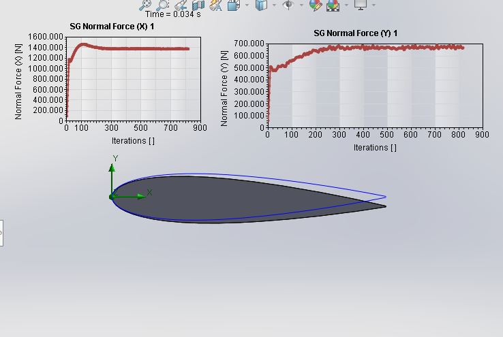This screenshot has height=337, width=503.
Task: Select the "SG Normal Force (Y) 1" plot title
Action: click(355, 33)
